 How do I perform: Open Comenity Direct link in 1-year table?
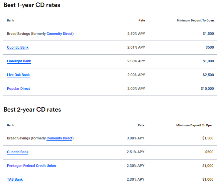[60, 34]
